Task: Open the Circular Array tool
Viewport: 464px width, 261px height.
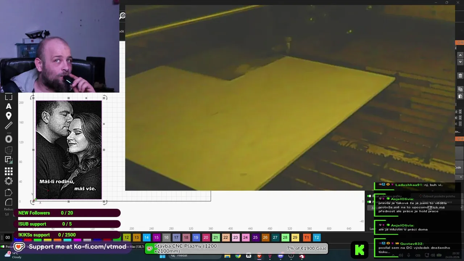Action: tap(9, 181)
